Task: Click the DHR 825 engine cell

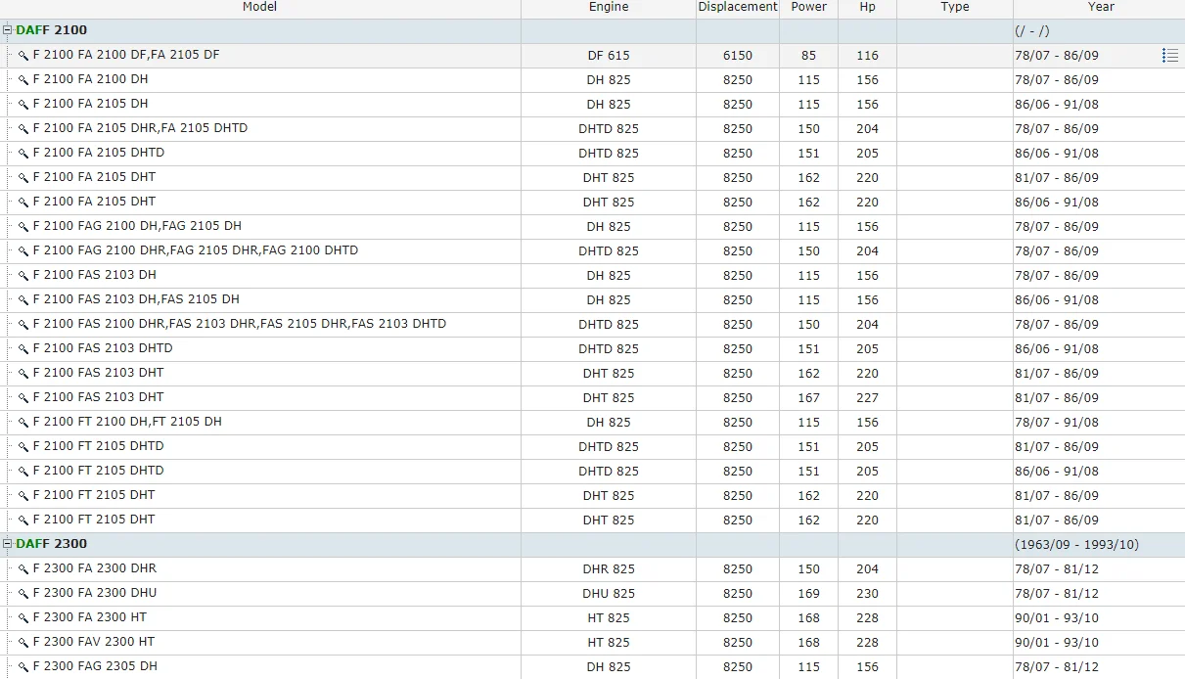Action: tap(609, 569)
